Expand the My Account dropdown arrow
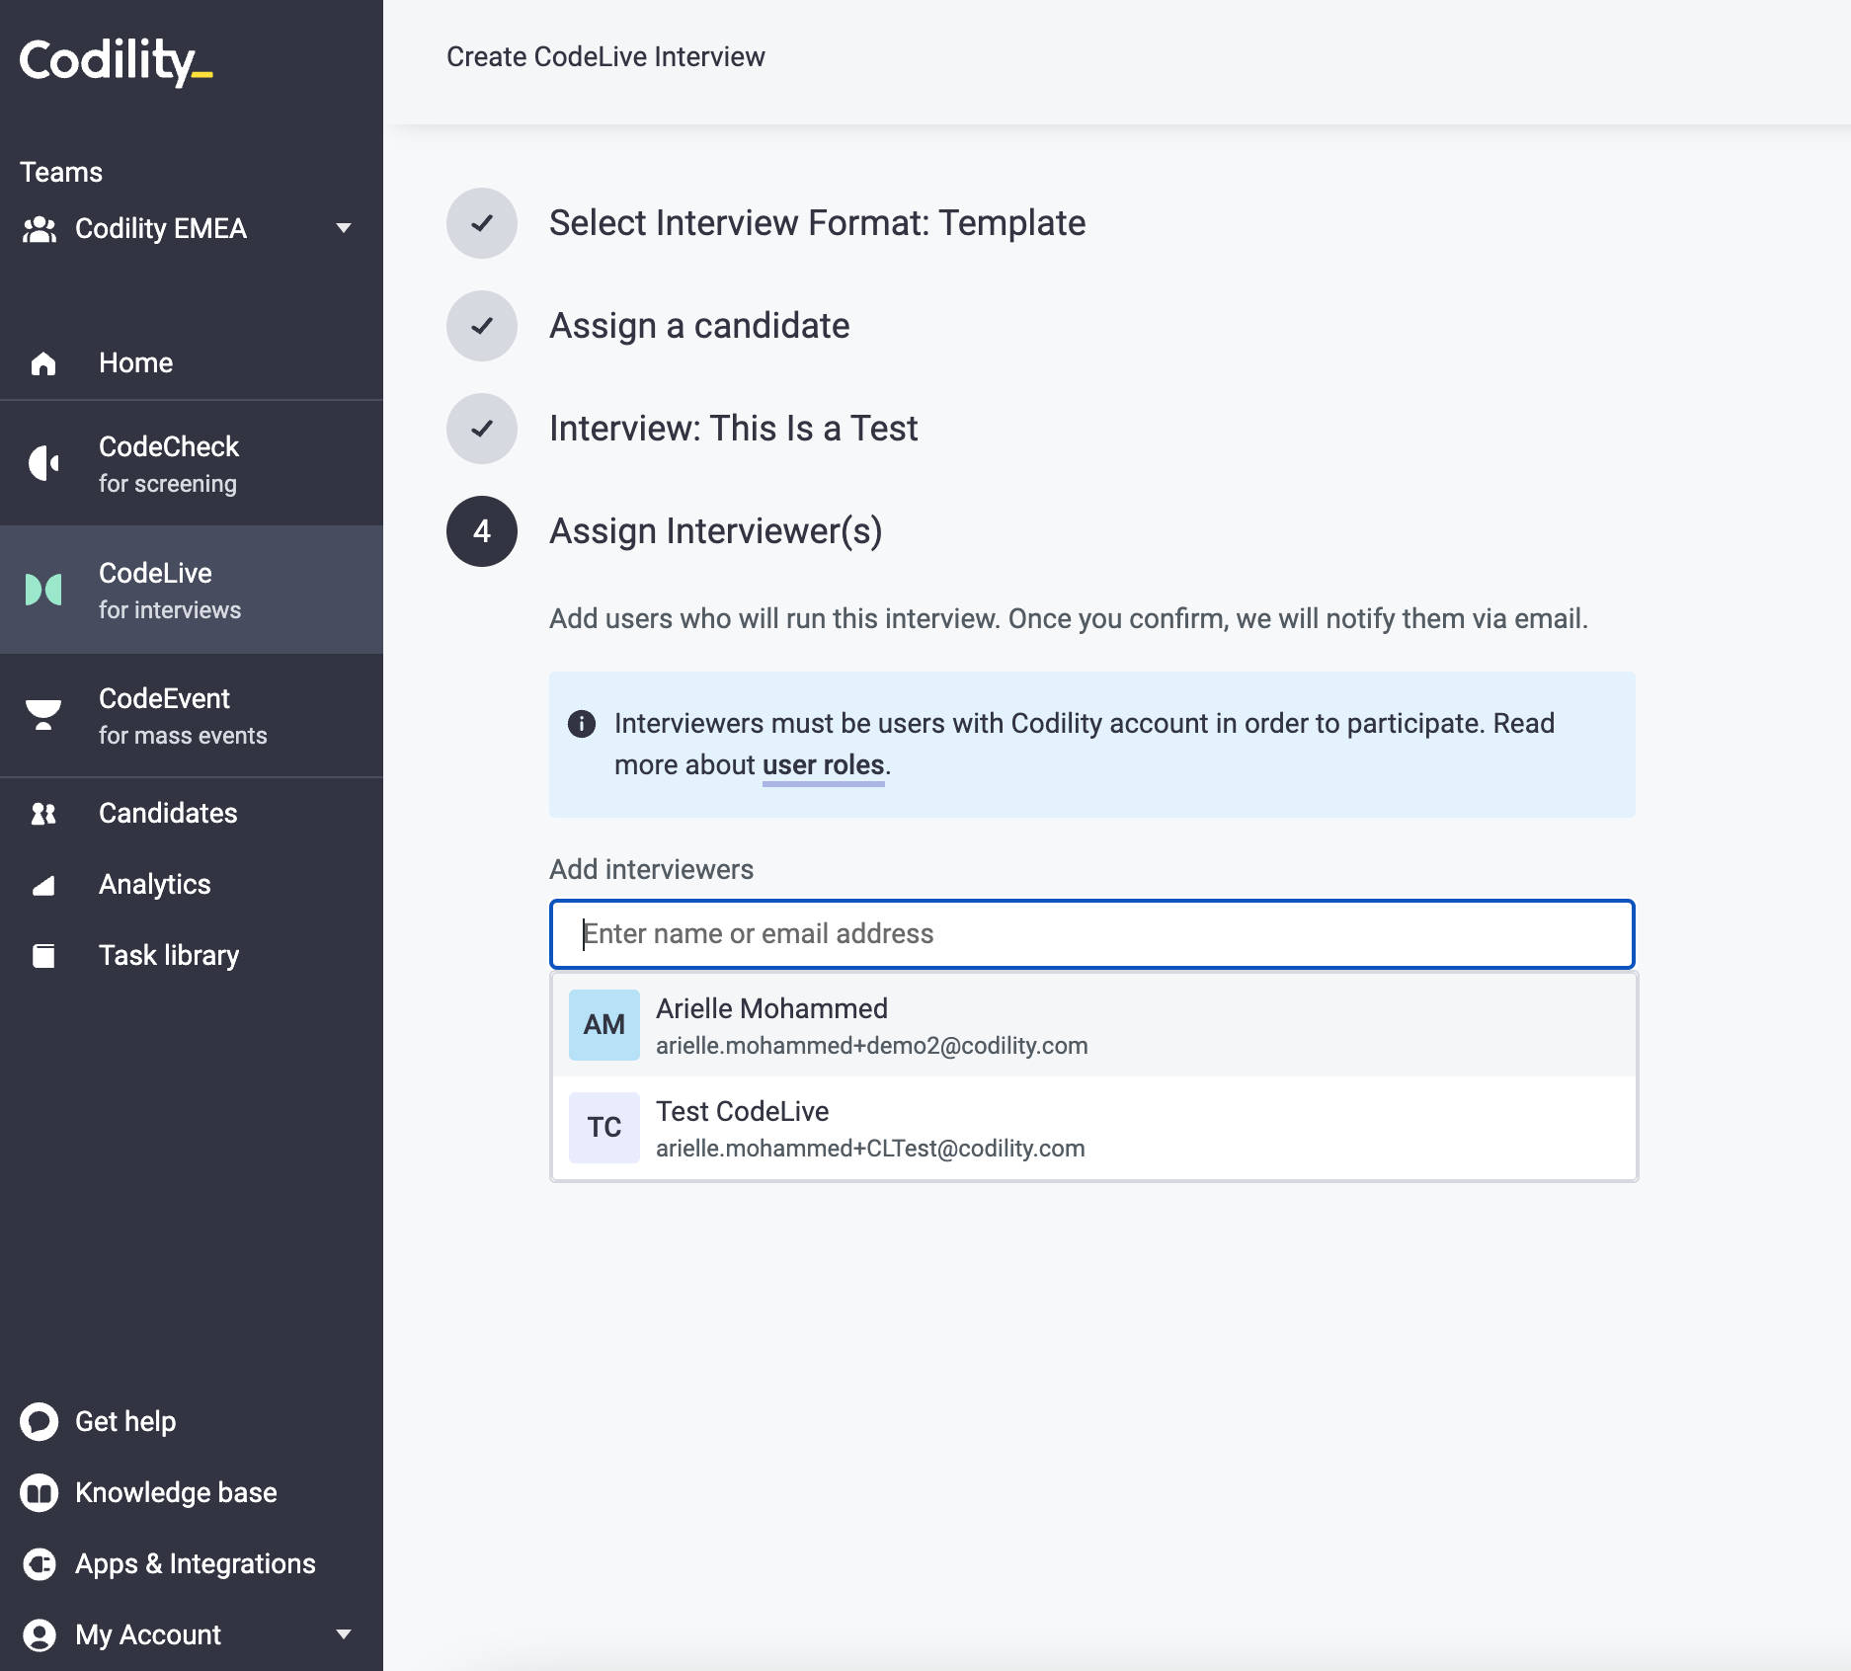The image size is (1851, 1671). click(343, 1635)
